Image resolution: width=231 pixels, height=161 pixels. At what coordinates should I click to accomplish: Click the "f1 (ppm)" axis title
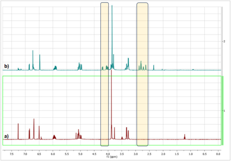coord(112,157)
